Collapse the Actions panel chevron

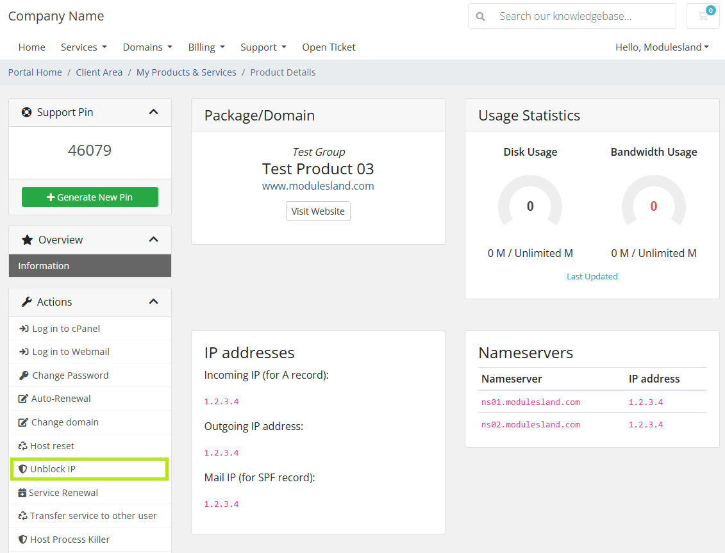[153, 301]
